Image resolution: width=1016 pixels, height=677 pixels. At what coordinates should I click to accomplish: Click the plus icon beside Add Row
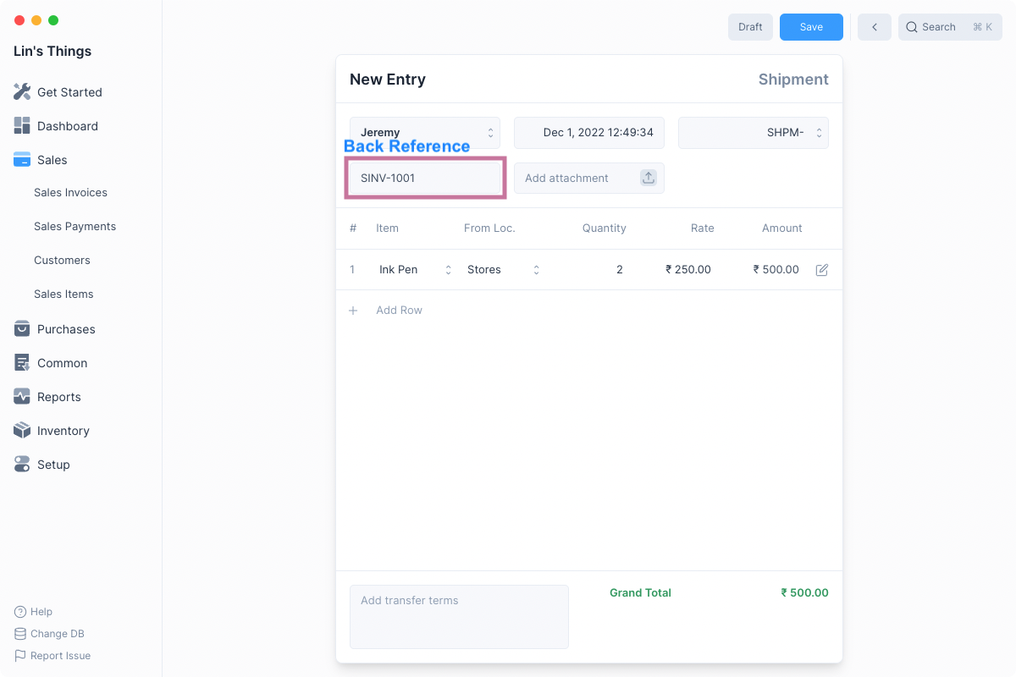tap(354, 311)
